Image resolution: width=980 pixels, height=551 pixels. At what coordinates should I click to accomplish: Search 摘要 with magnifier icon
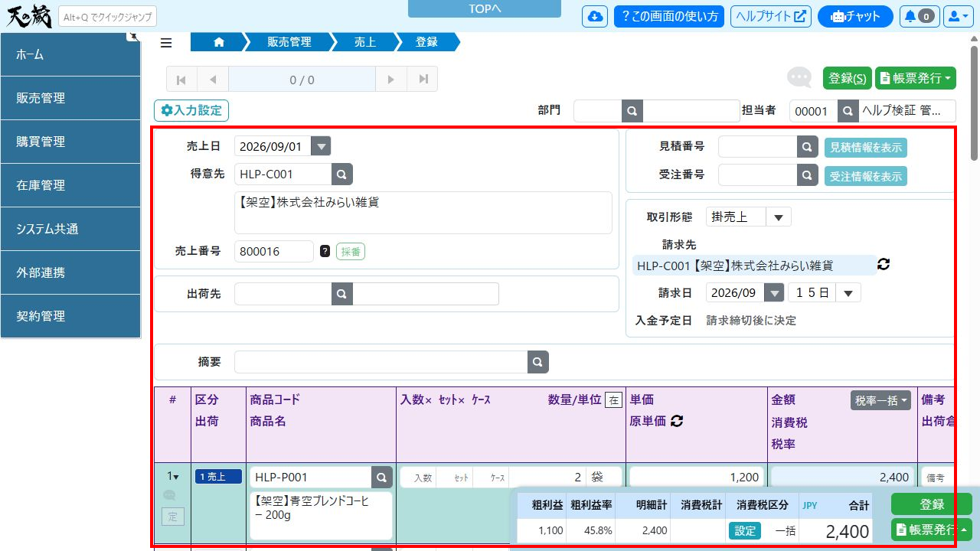[538, 362]
